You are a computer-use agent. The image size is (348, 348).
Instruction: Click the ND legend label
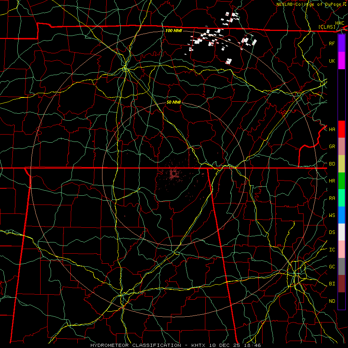[332, 301]
